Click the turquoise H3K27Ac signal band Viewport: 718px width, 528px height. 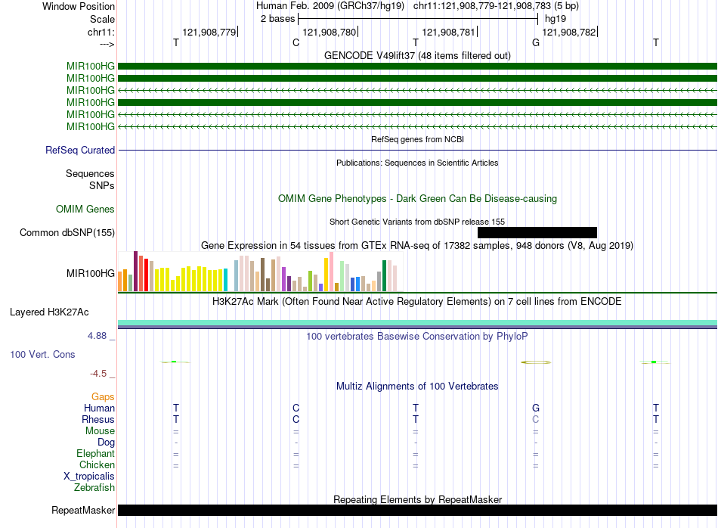tap(417, 323)
